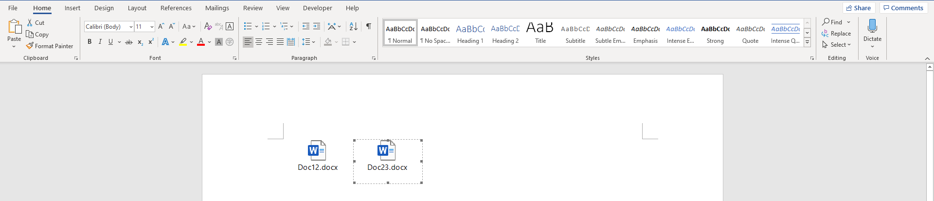Apply character shading icon
934x201 pixels.
point(219,42)
